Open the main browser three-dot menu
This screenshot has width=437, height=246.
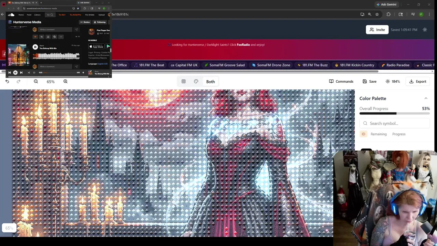[429, 14]
